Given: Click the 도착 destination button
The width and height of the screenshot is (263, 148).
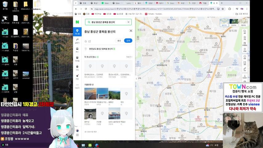Looking at the screenshot, I should coord(128,41).
